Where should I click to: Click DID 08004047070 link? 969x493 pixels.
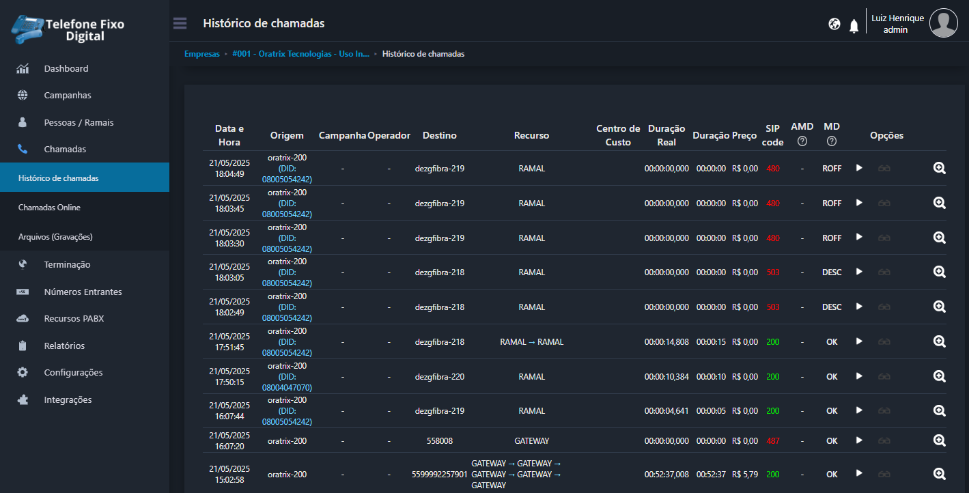point(287,387)
